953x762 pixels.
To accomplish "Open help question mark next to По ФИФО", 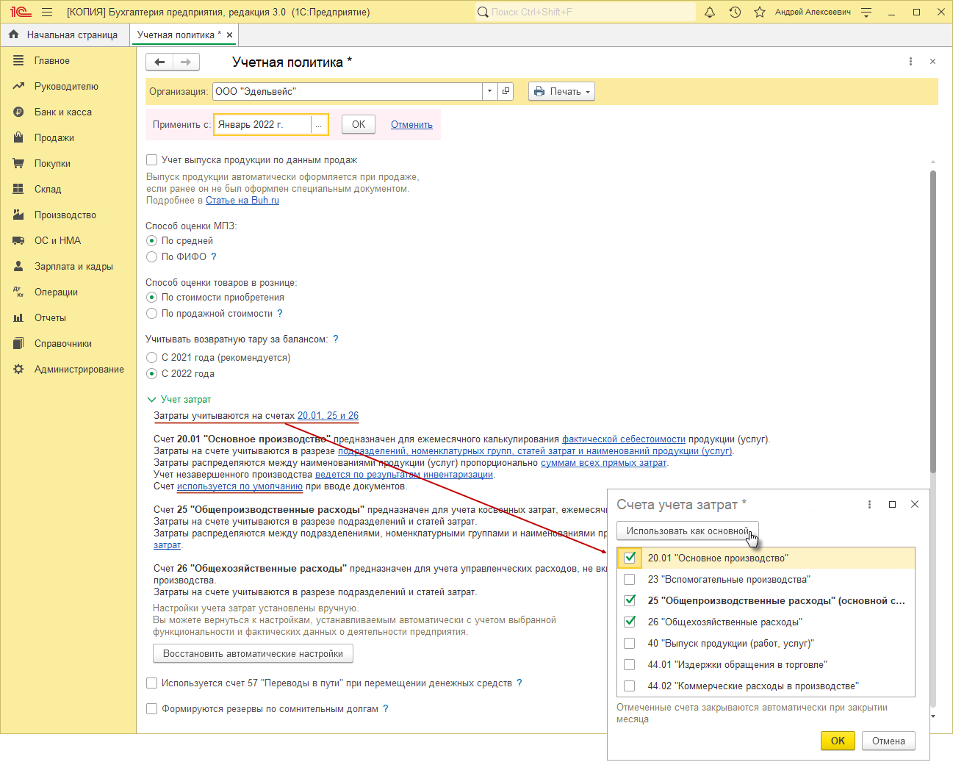I will click(214, 256).
